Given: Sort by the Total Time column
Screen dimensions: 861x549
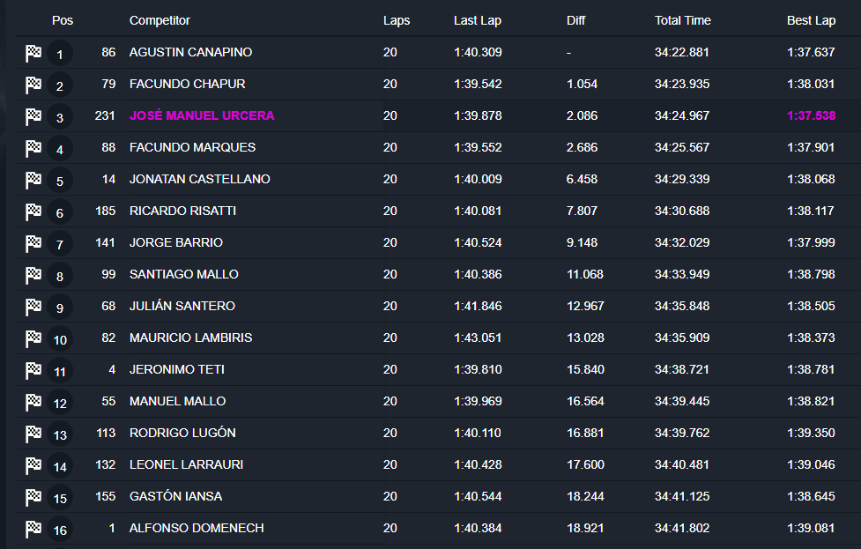Looking at the screenshot, I should 683,20.
